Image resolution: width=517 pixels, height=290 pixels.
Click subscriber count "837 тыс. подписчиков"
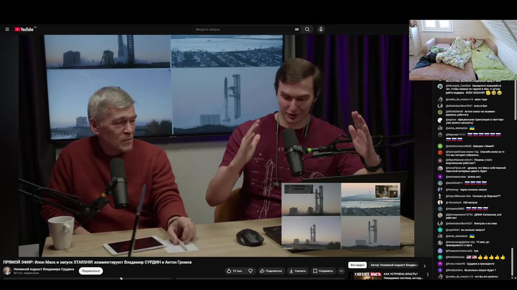point(26,273)
